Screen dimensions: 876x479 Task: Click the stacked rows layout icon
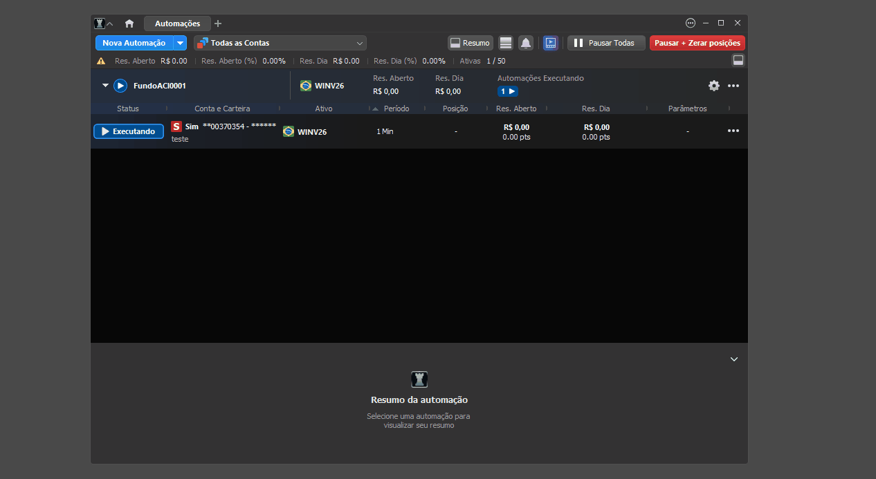[x=506, y=43]
